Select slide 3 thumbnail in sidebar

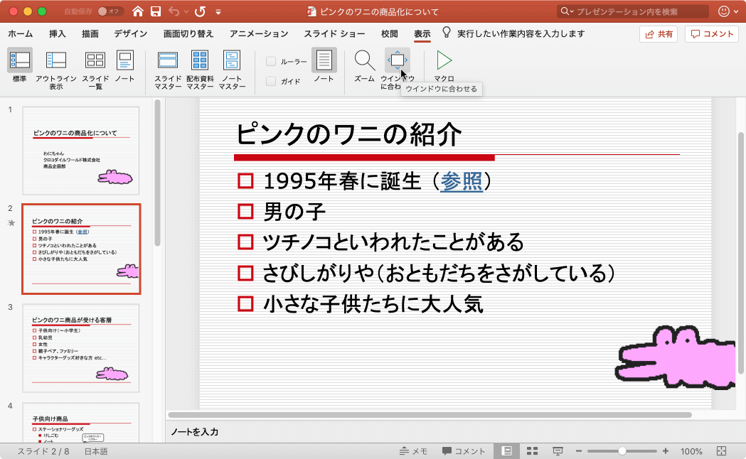point(80,348)
